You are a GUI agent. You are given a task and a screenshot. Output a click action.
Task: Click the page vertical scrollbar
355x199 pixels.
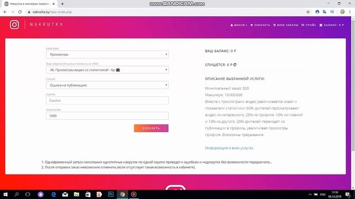click(353, 86)
